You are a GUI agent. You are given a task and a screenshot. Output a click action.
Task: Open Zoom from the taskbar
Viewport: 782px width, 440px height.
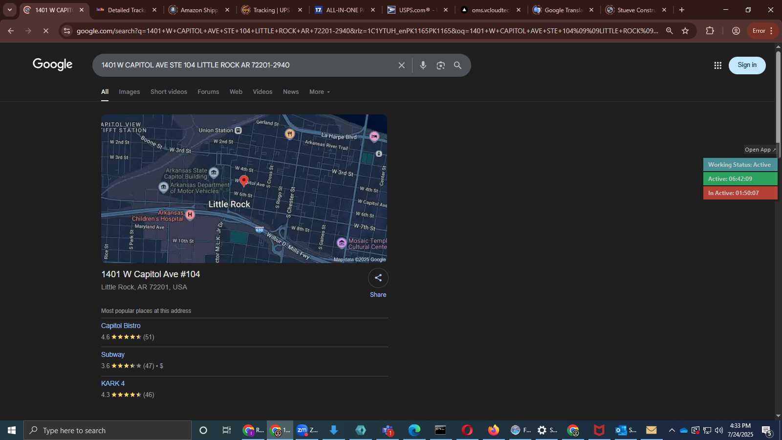click(x=307, y=430)
